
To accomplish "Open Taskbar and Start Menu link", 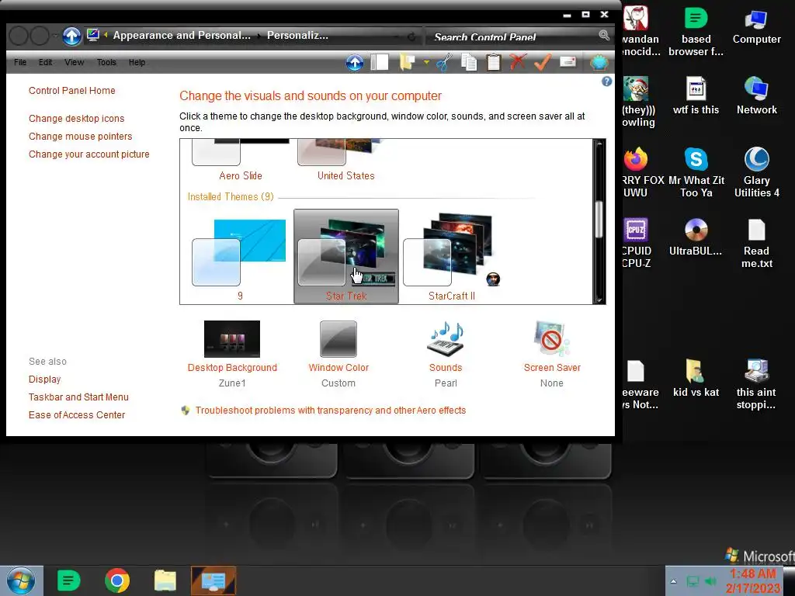I will click(x=78, y=397).
